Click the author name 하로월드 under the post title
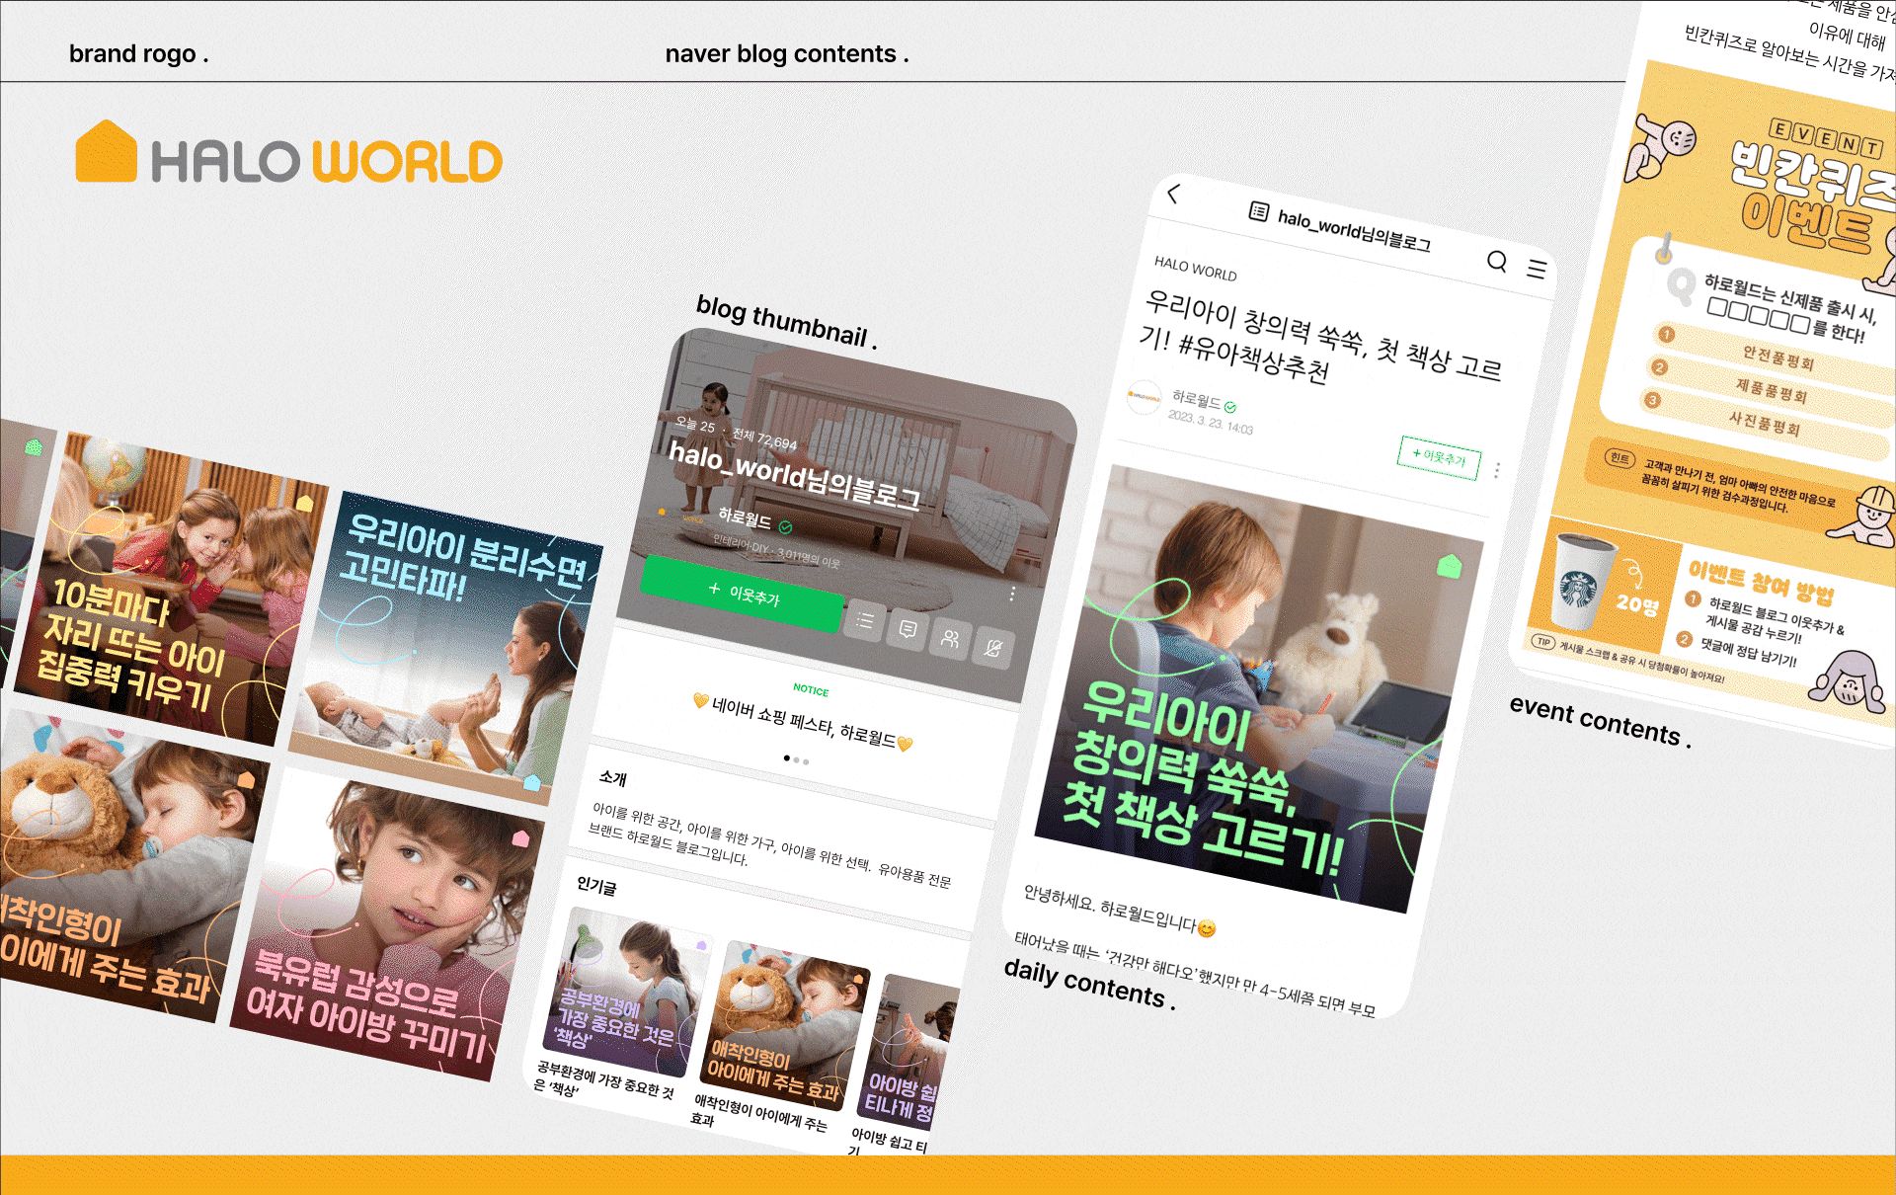Image resolution: width=1896 pixels, height=1195 pixels. [1195, 399]
